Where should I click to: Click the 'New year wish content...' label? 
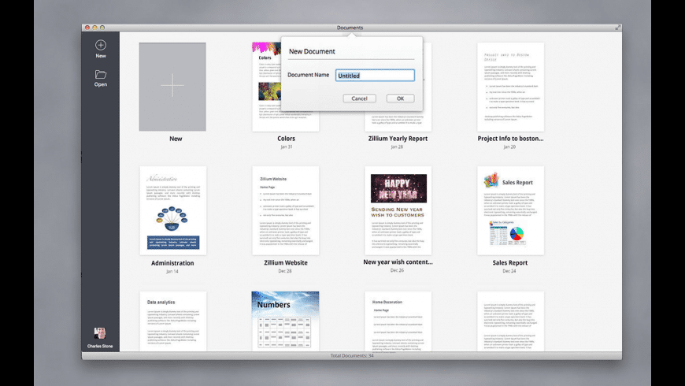(x=398, y=262)
